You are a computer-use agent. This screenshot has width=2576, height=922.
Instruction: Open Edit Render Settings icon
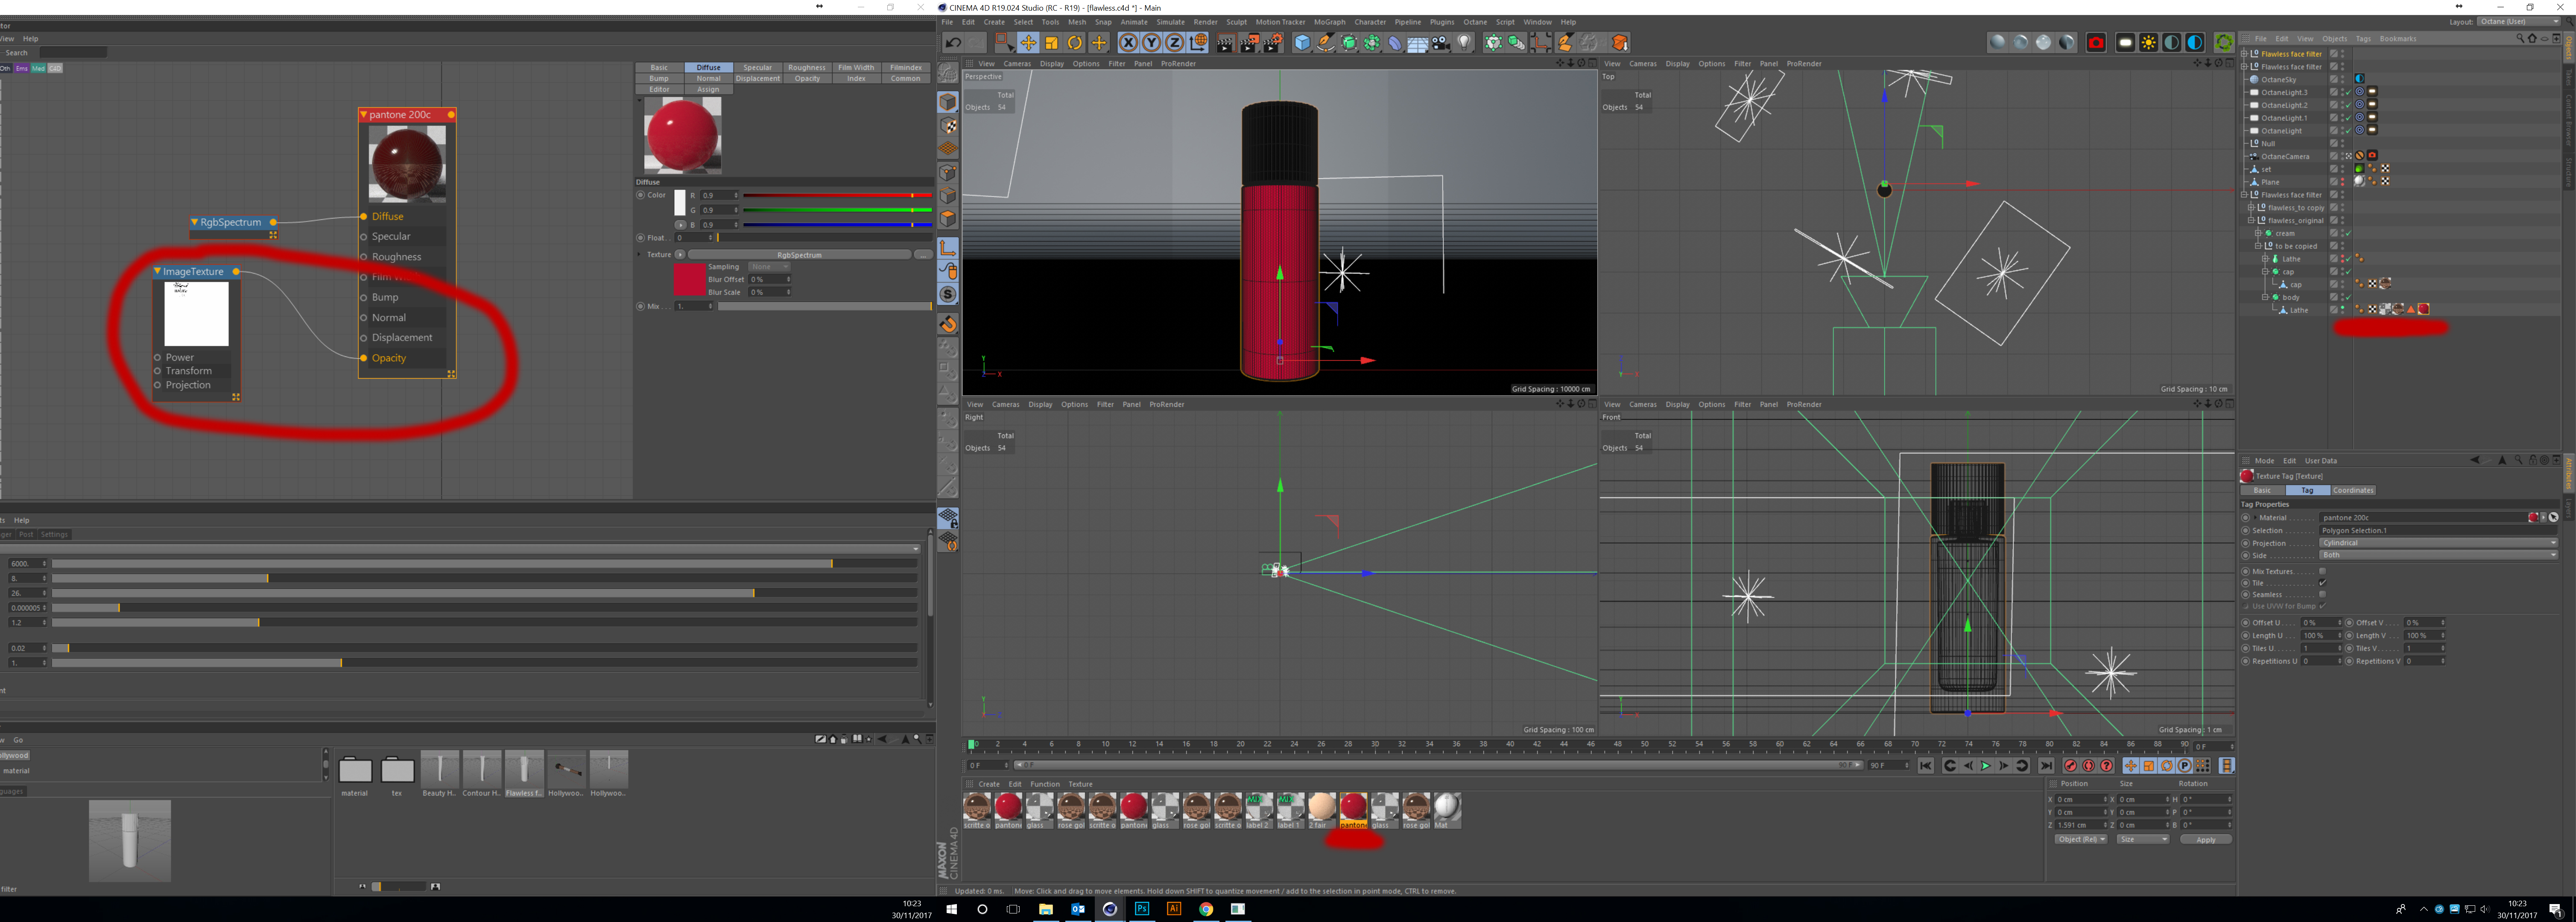[x=1273, y=43]
